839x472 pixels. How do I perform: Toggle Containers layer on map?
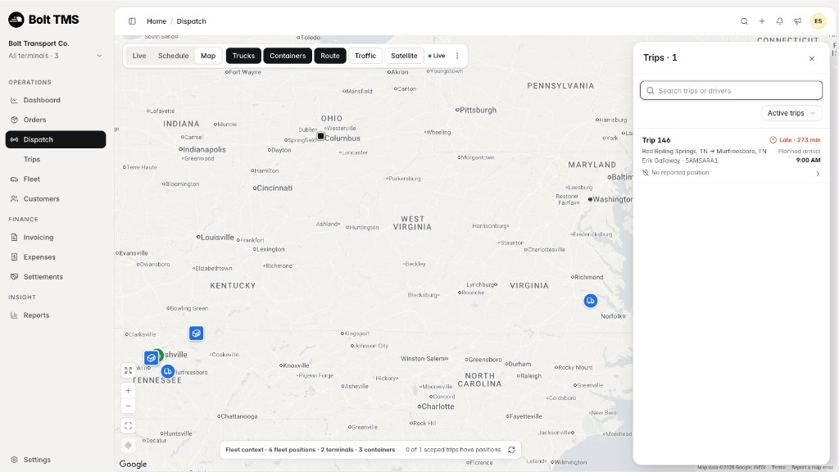click(288, 56)
